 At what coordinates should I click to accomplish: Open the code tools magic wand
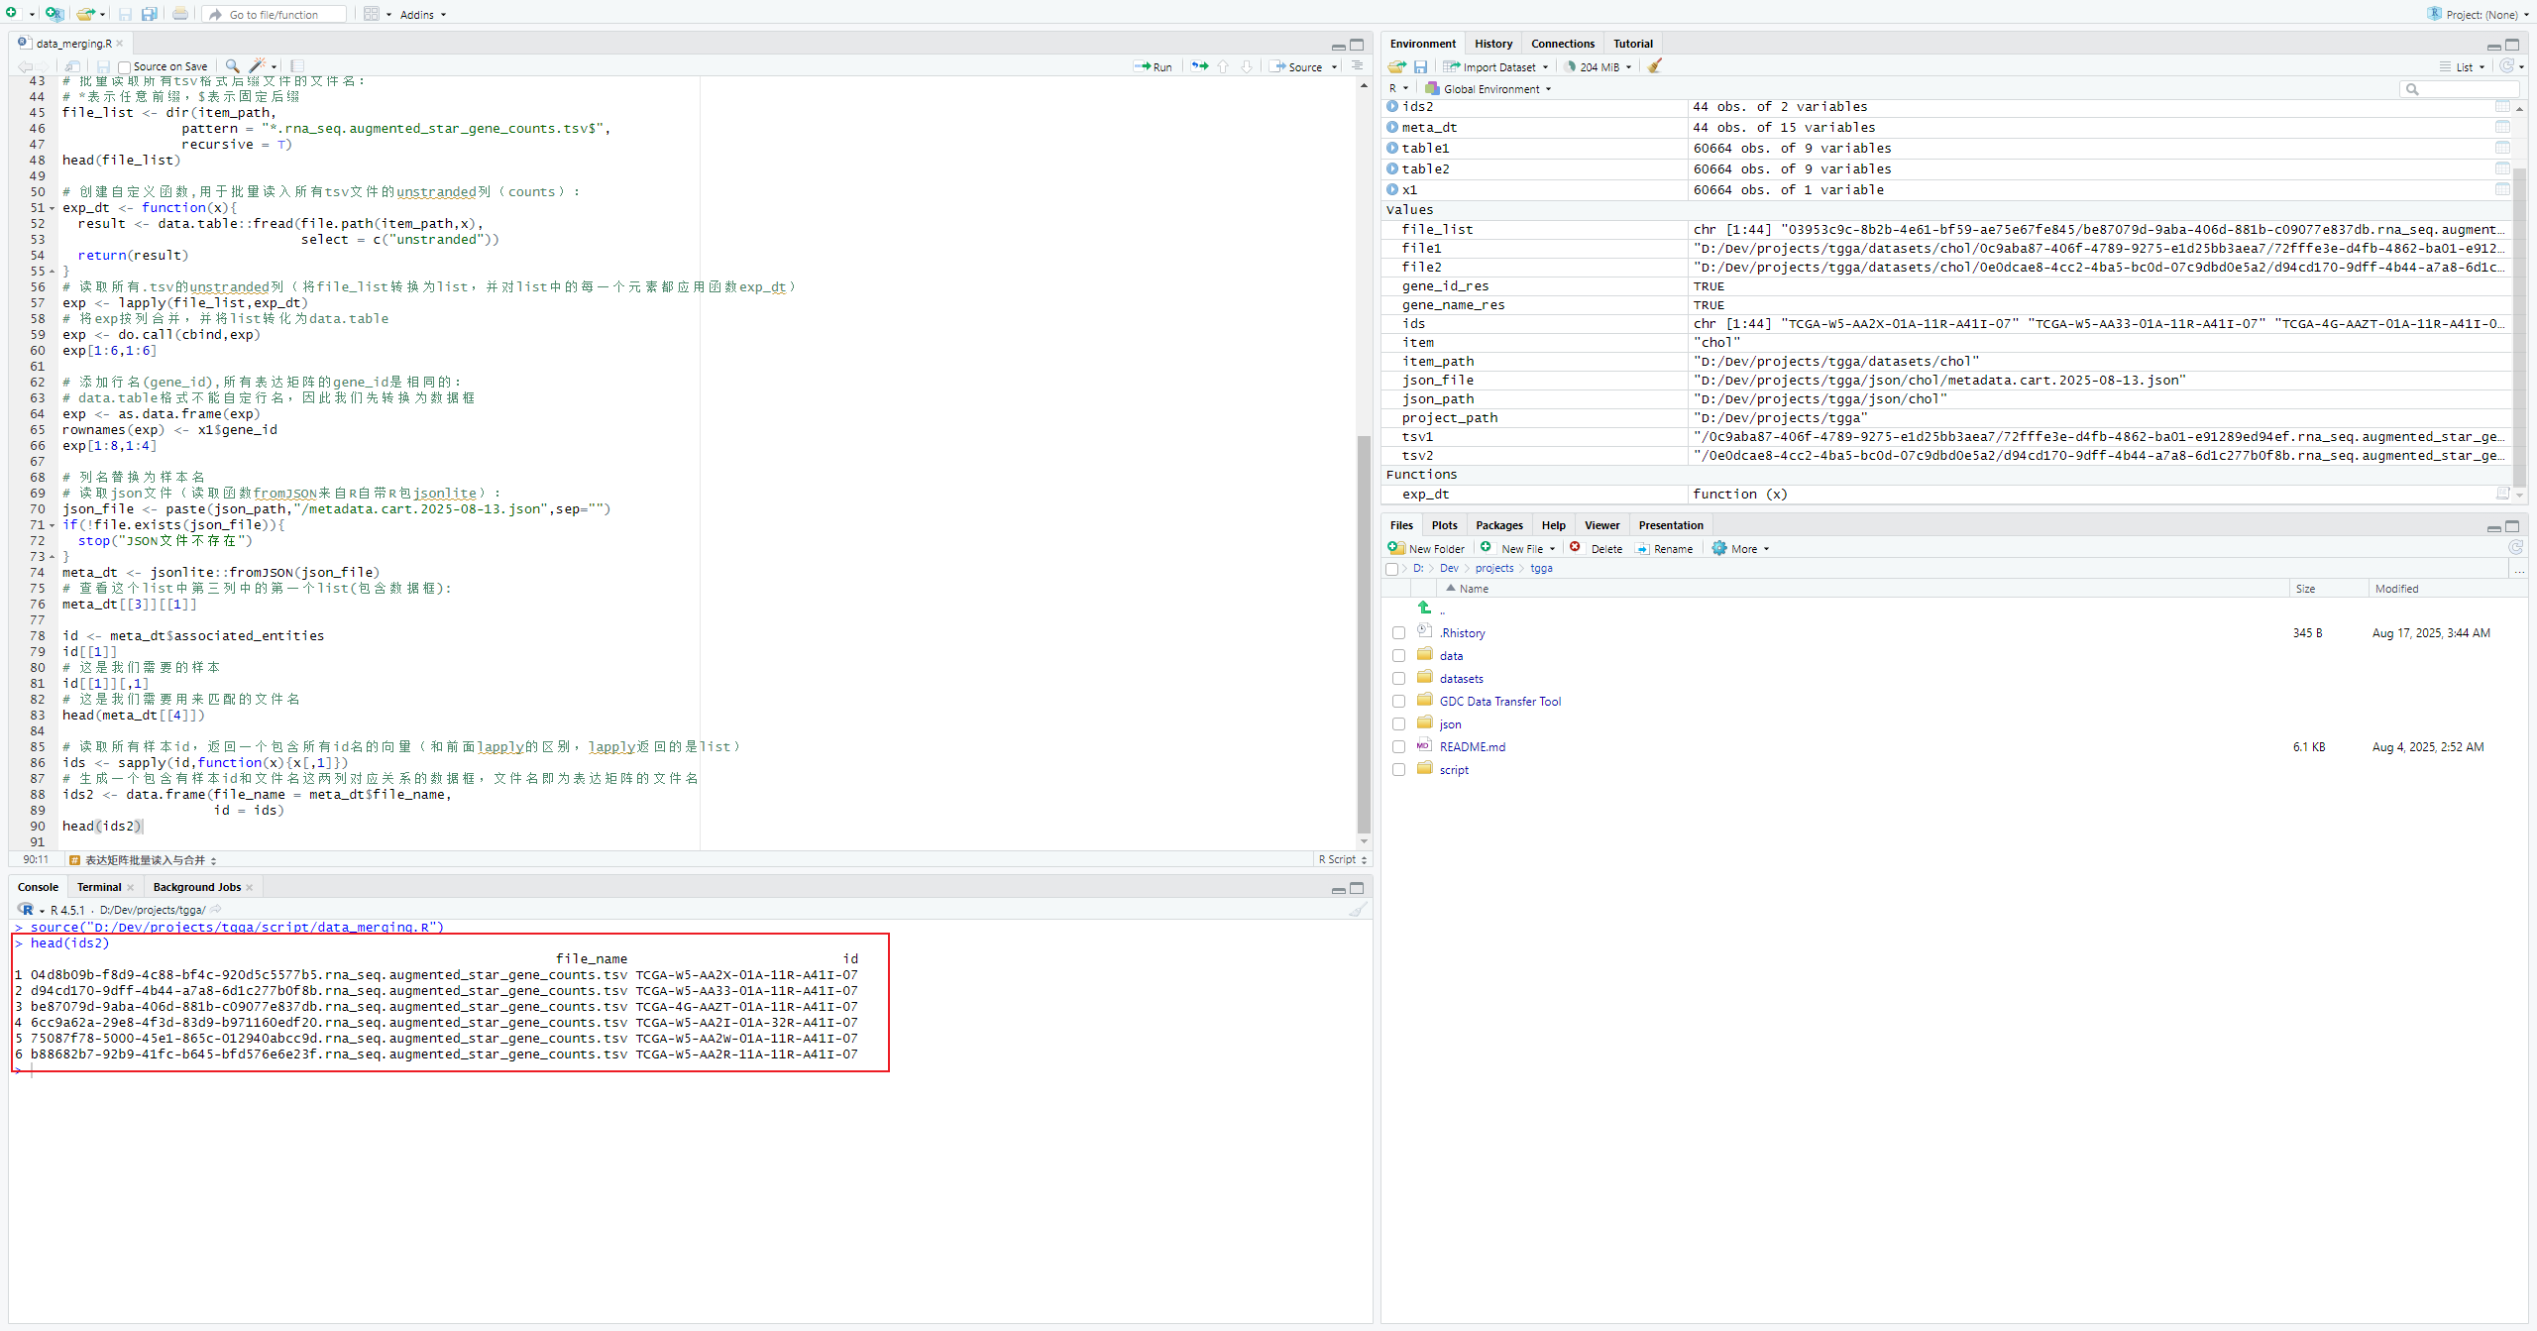(258, 66)
